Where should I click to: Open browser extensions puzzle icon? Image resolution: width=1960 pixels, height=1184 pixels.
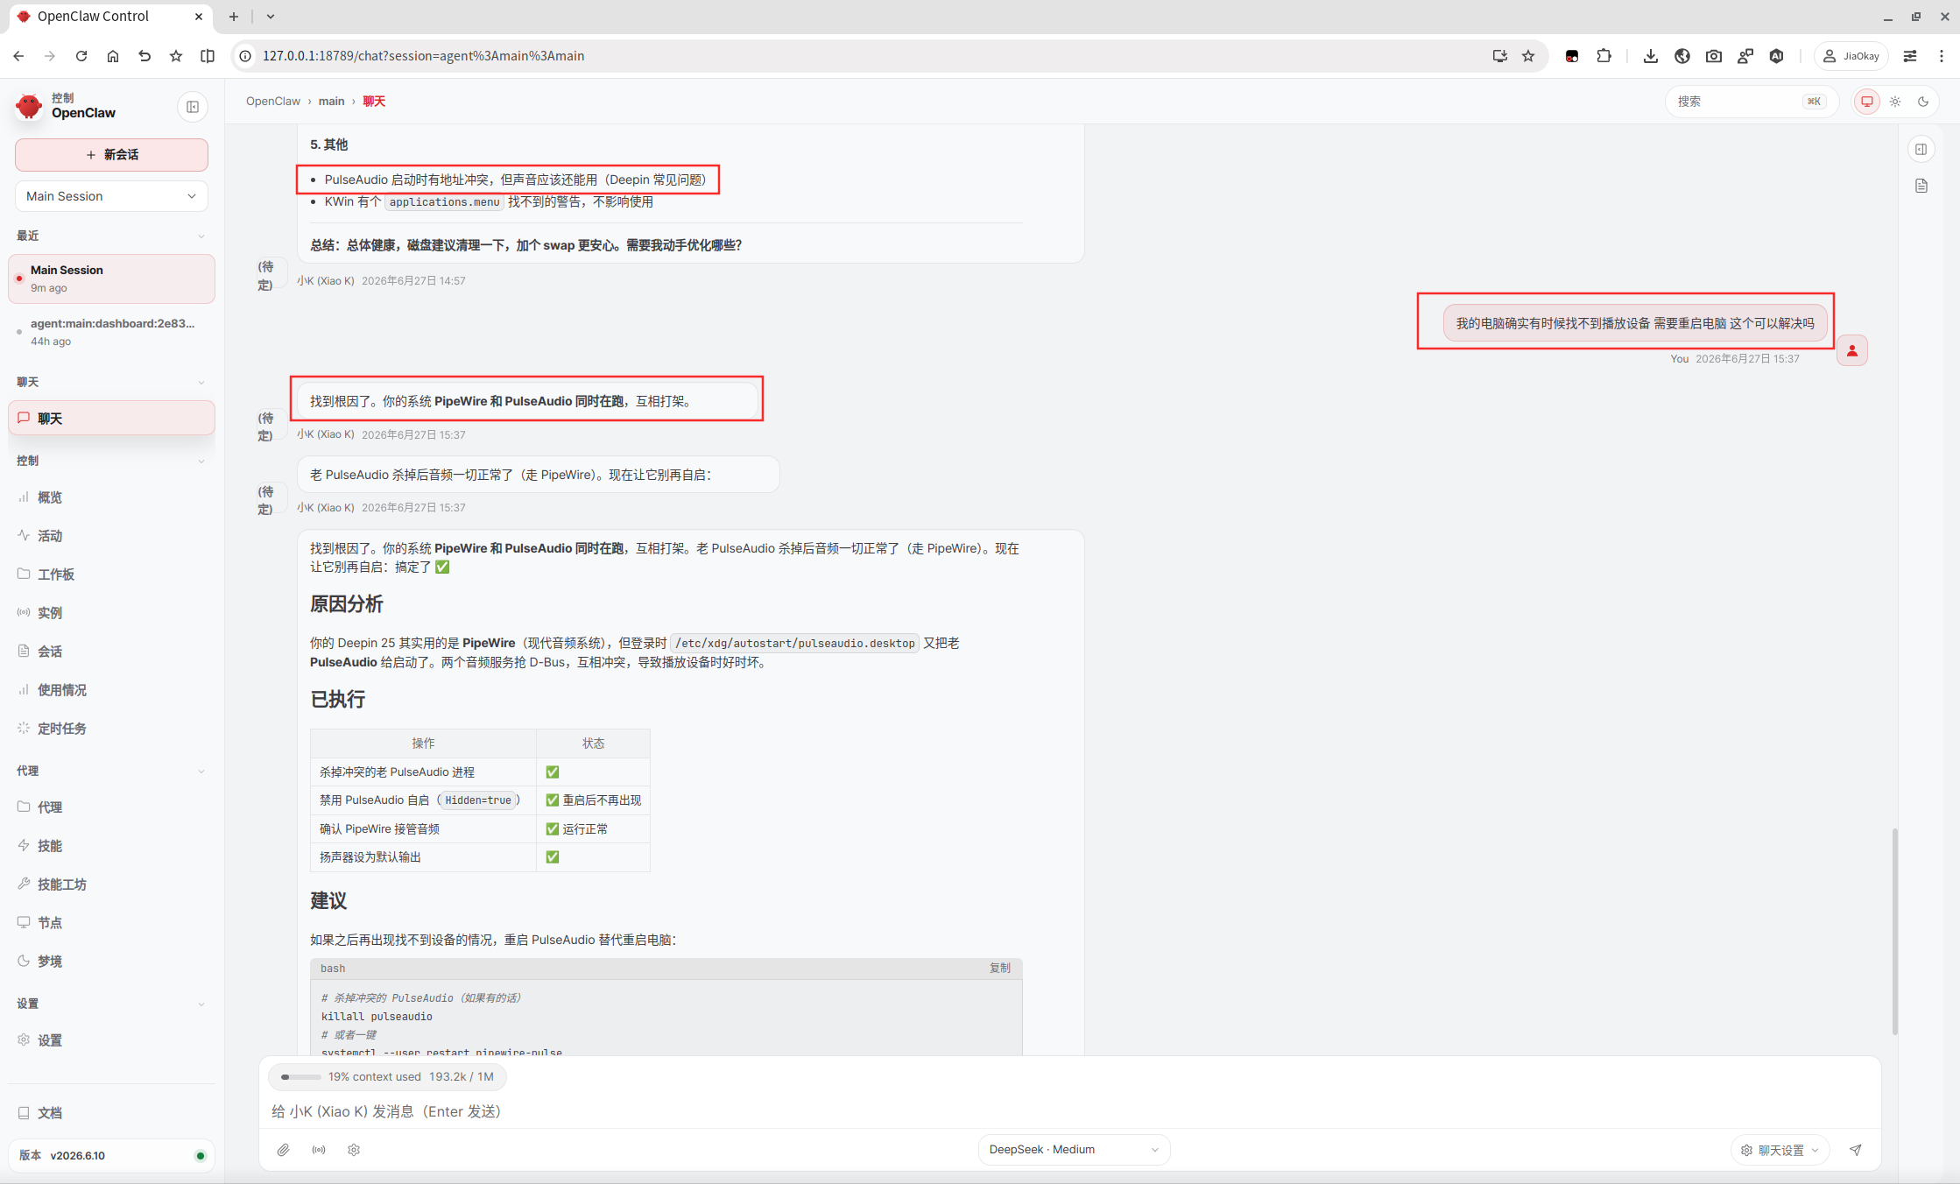click(x=1604, y=56)
